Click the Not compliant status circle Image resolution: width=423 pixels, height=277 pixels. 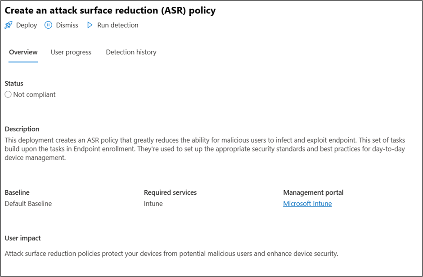coord(8,94)
